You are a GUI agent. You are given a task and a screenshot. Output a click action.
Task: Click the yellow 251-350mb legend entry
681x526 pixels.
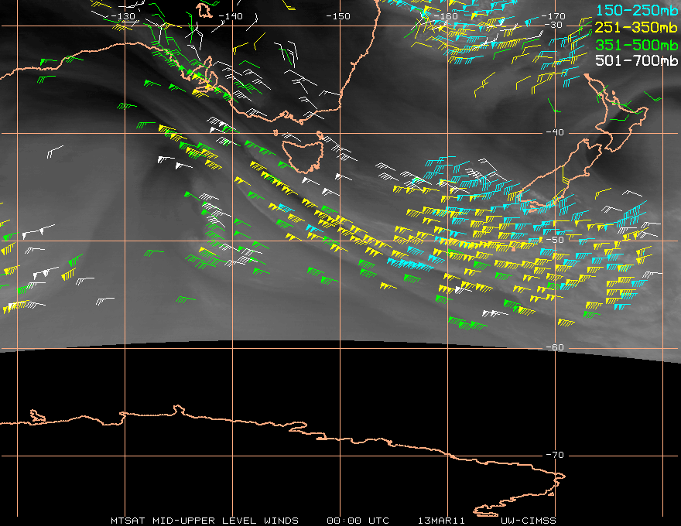pyautogui.click(x=637, y=27)
